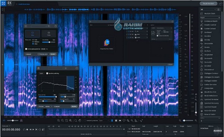Open the De-reverb module

click(206, 58)
